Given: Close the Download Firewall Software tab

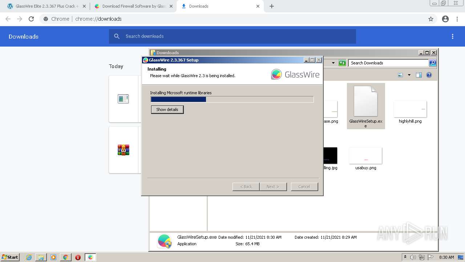Looking at the screenshot, I should pyautogui.click(x=171, y=6).
